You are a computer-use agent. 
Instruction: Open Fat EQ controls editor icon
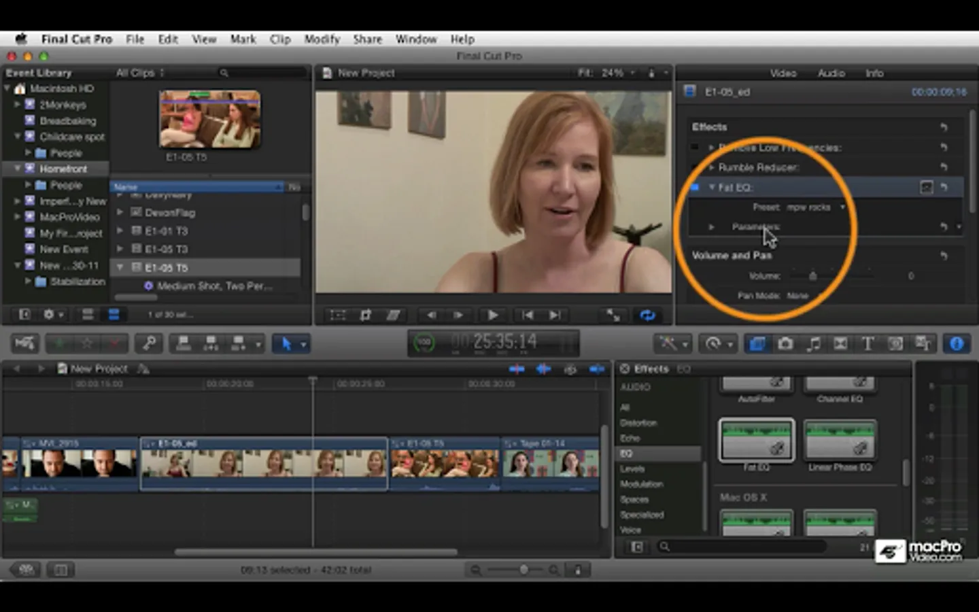(926, 187)
